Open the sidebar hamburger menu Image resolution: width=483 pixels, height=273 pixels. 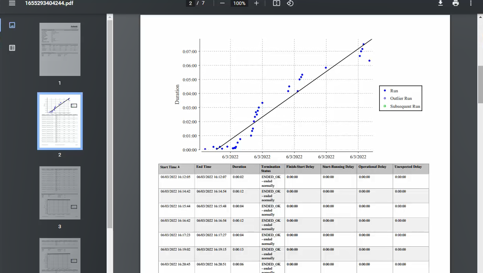pyautogui.click(x=12, y=3)
